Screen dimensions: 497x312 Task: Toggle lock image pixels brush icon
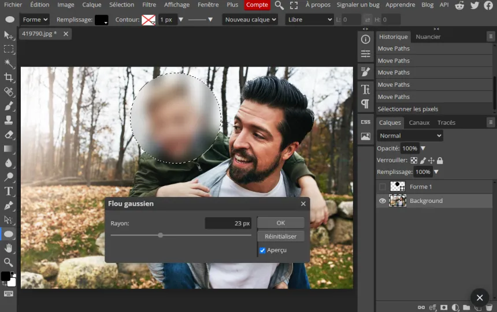(423, 161)
